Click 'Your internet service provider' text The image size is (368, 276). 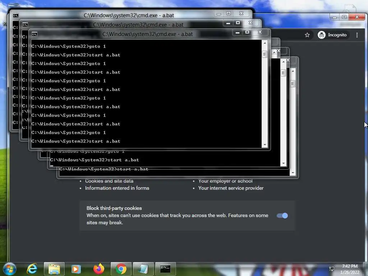231,188
